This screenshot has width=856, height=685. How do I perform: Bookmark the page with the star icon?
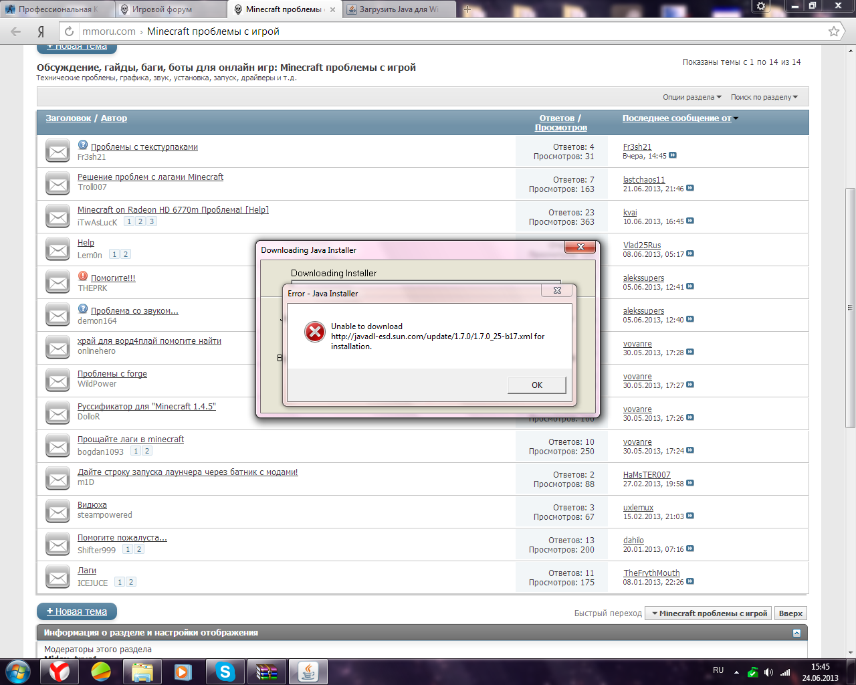pyautogui.click(x=834, y=31)
